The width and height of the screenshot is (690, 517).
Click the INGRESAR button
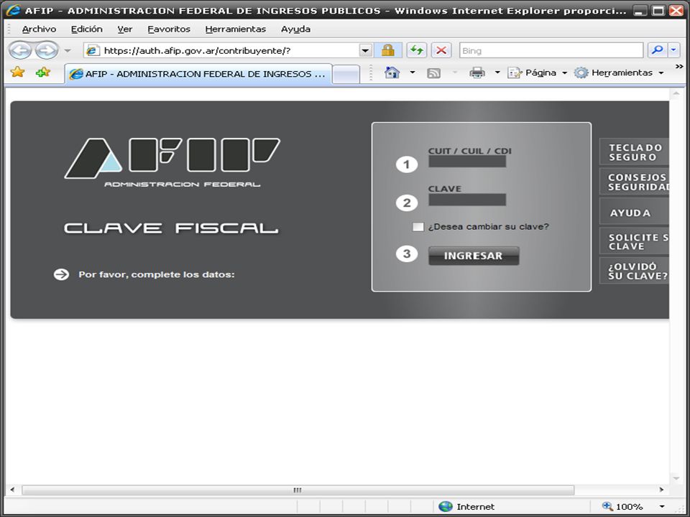tap(474, 256)
